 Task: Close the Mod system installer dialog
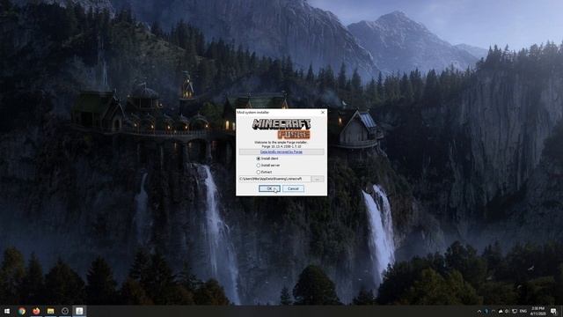tap(323, 113)
